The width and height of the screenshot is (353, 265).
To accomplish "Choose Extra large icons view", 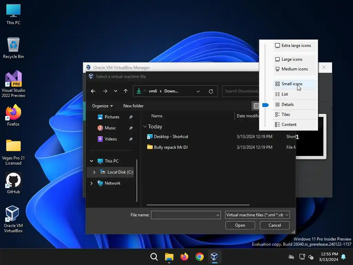I will click(295, 46).
